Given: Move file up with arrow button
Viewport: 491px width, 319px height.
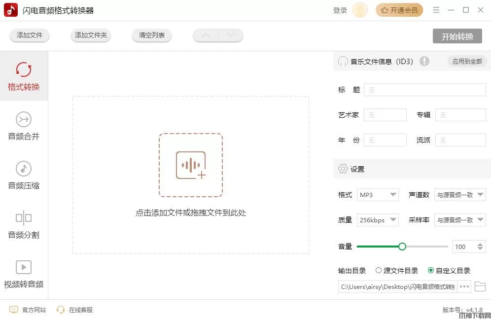Looking at the screenshot, I should click(x=206, y=35).
